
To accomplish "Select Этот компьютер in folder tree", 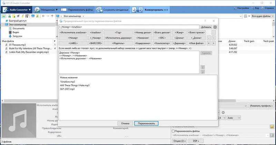I will 18,24.
